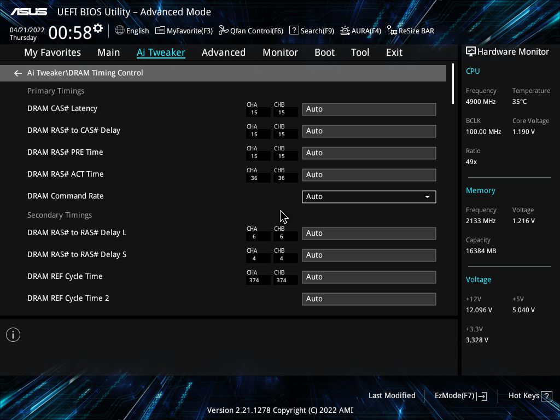This screenshot has width=560, height=420.
Task: Open Qfan Control(F6)
Action: tap(250, 31)
